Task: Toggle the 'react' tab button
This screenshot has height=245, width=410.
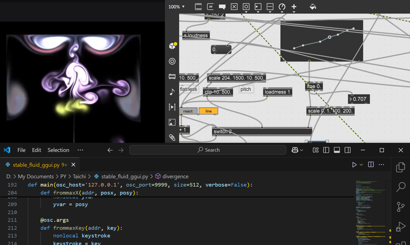Action: (188, 111)
